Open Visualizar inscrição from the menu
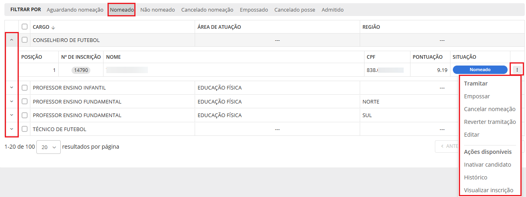Viewport: 526px width, 197px height. (488, 190)
